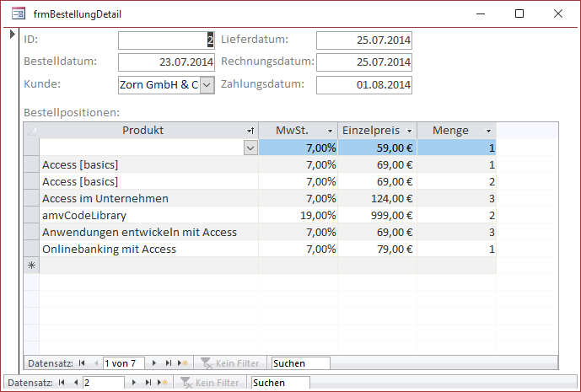
Task: Open the Menge column filter dropdown
Action: 488,131
